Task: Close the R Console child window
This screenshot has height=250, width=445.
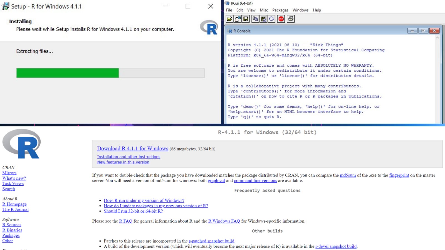Action: (x=434, y=31)
